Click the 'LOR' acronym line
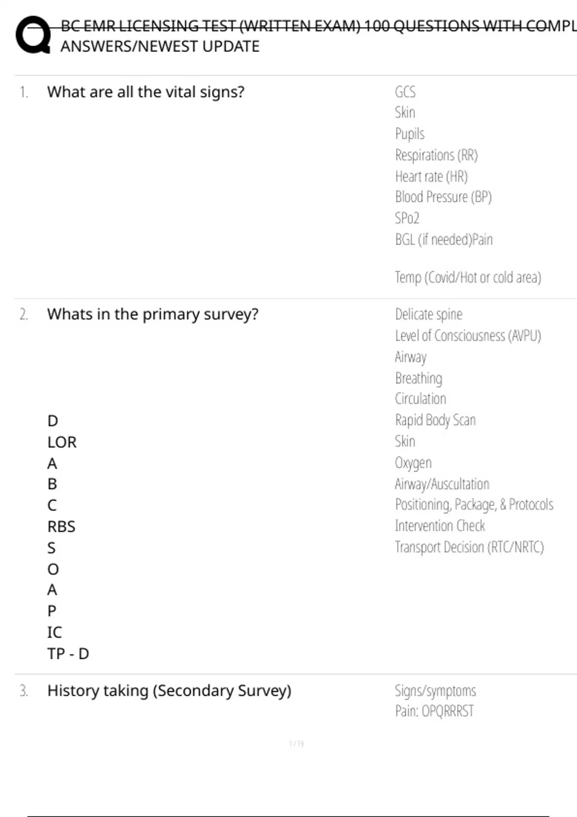577x817 pixels. click(x=62, y=442)
